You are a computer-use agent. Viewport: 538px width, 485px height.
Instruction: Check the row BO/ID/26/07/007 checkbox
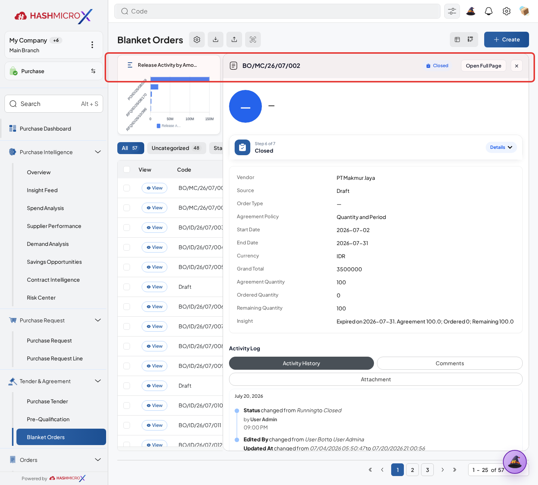pos(127,326)
